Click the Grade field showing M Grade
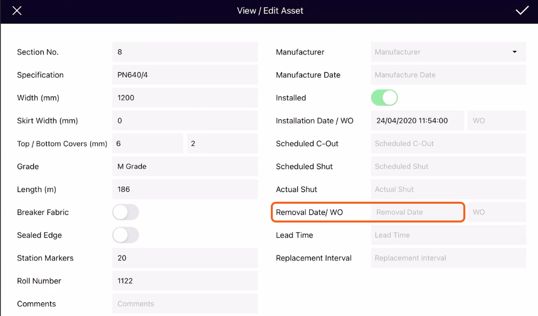This screenshot has width=538, height=316. (x=185, y=167)
